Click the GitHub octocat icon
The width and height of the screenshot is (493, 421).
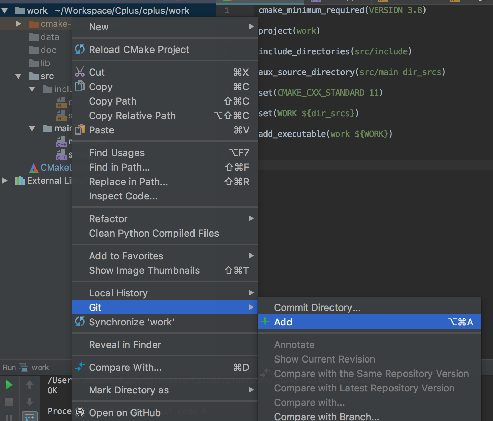[x=80, y=412]
